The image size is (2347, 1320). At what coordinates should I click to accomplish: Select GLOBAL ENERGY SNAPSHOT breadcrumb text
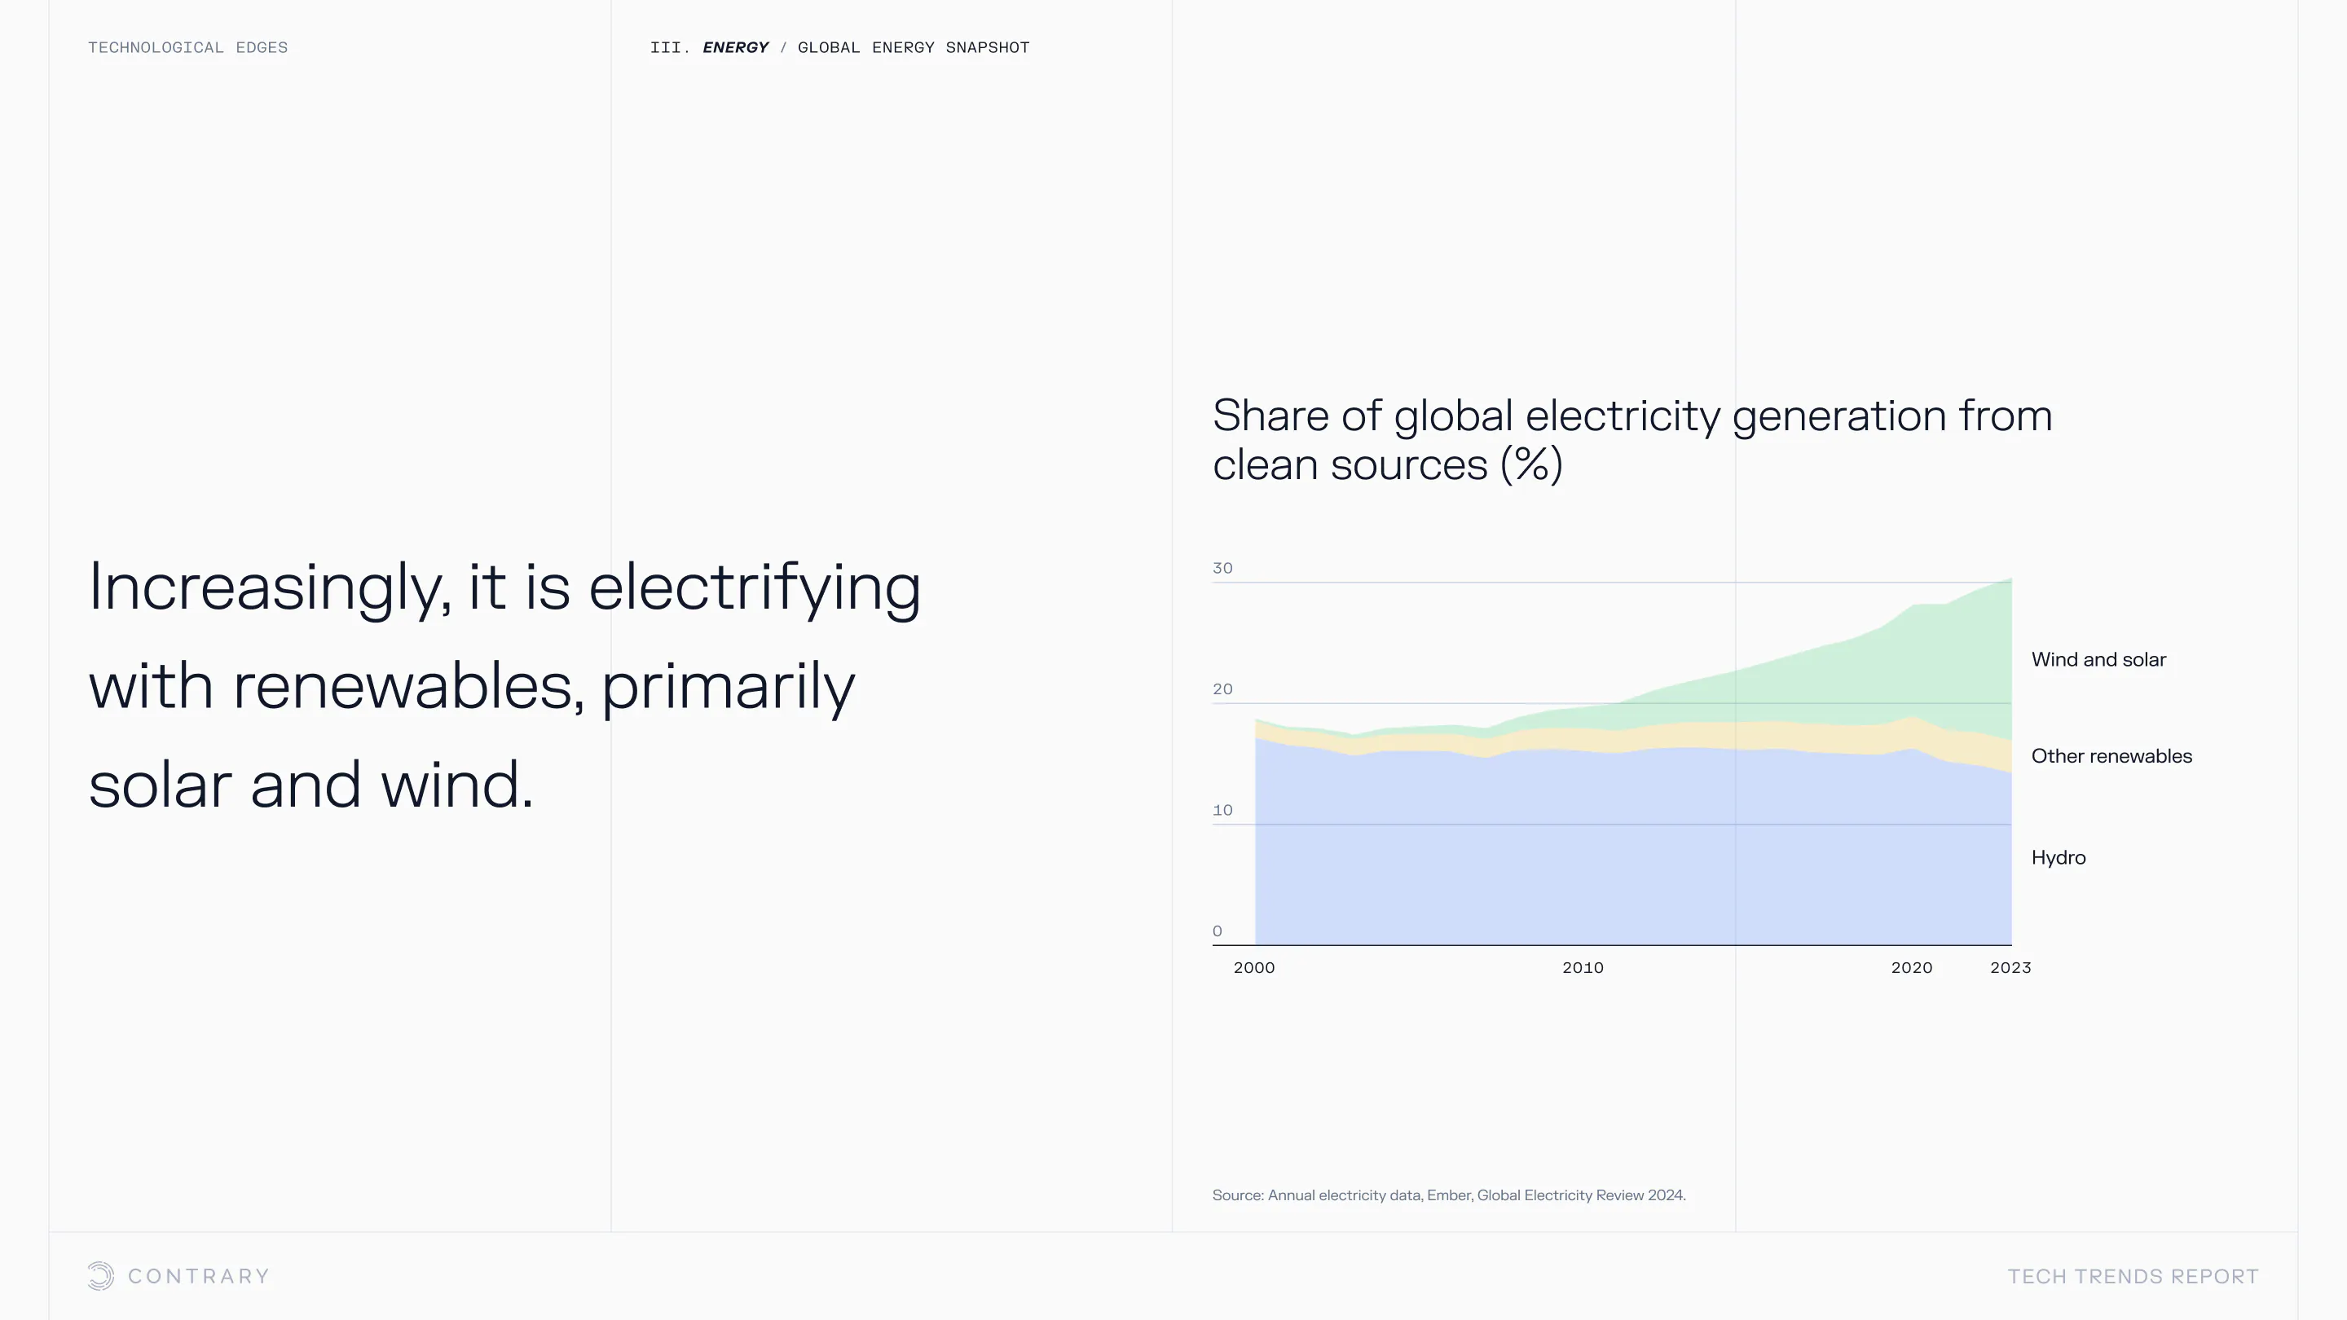[x=913, y=47]
